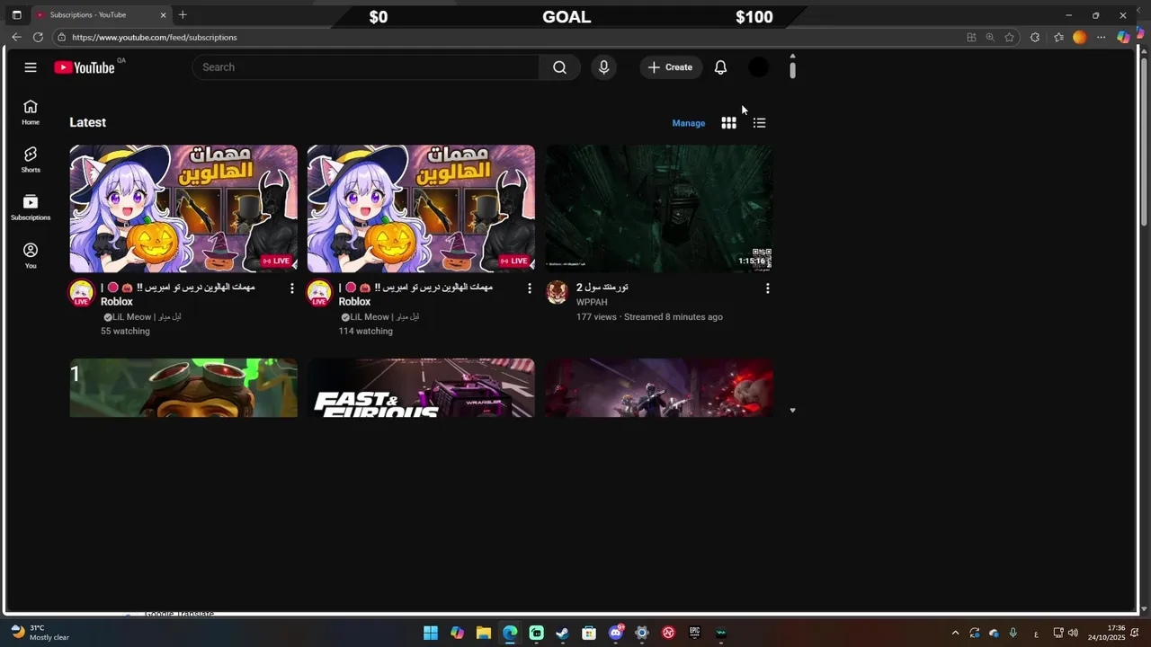The image size is (1151, 647).
Task: Open live stream thumbnail with 114 watching
Action: point(421,208)
